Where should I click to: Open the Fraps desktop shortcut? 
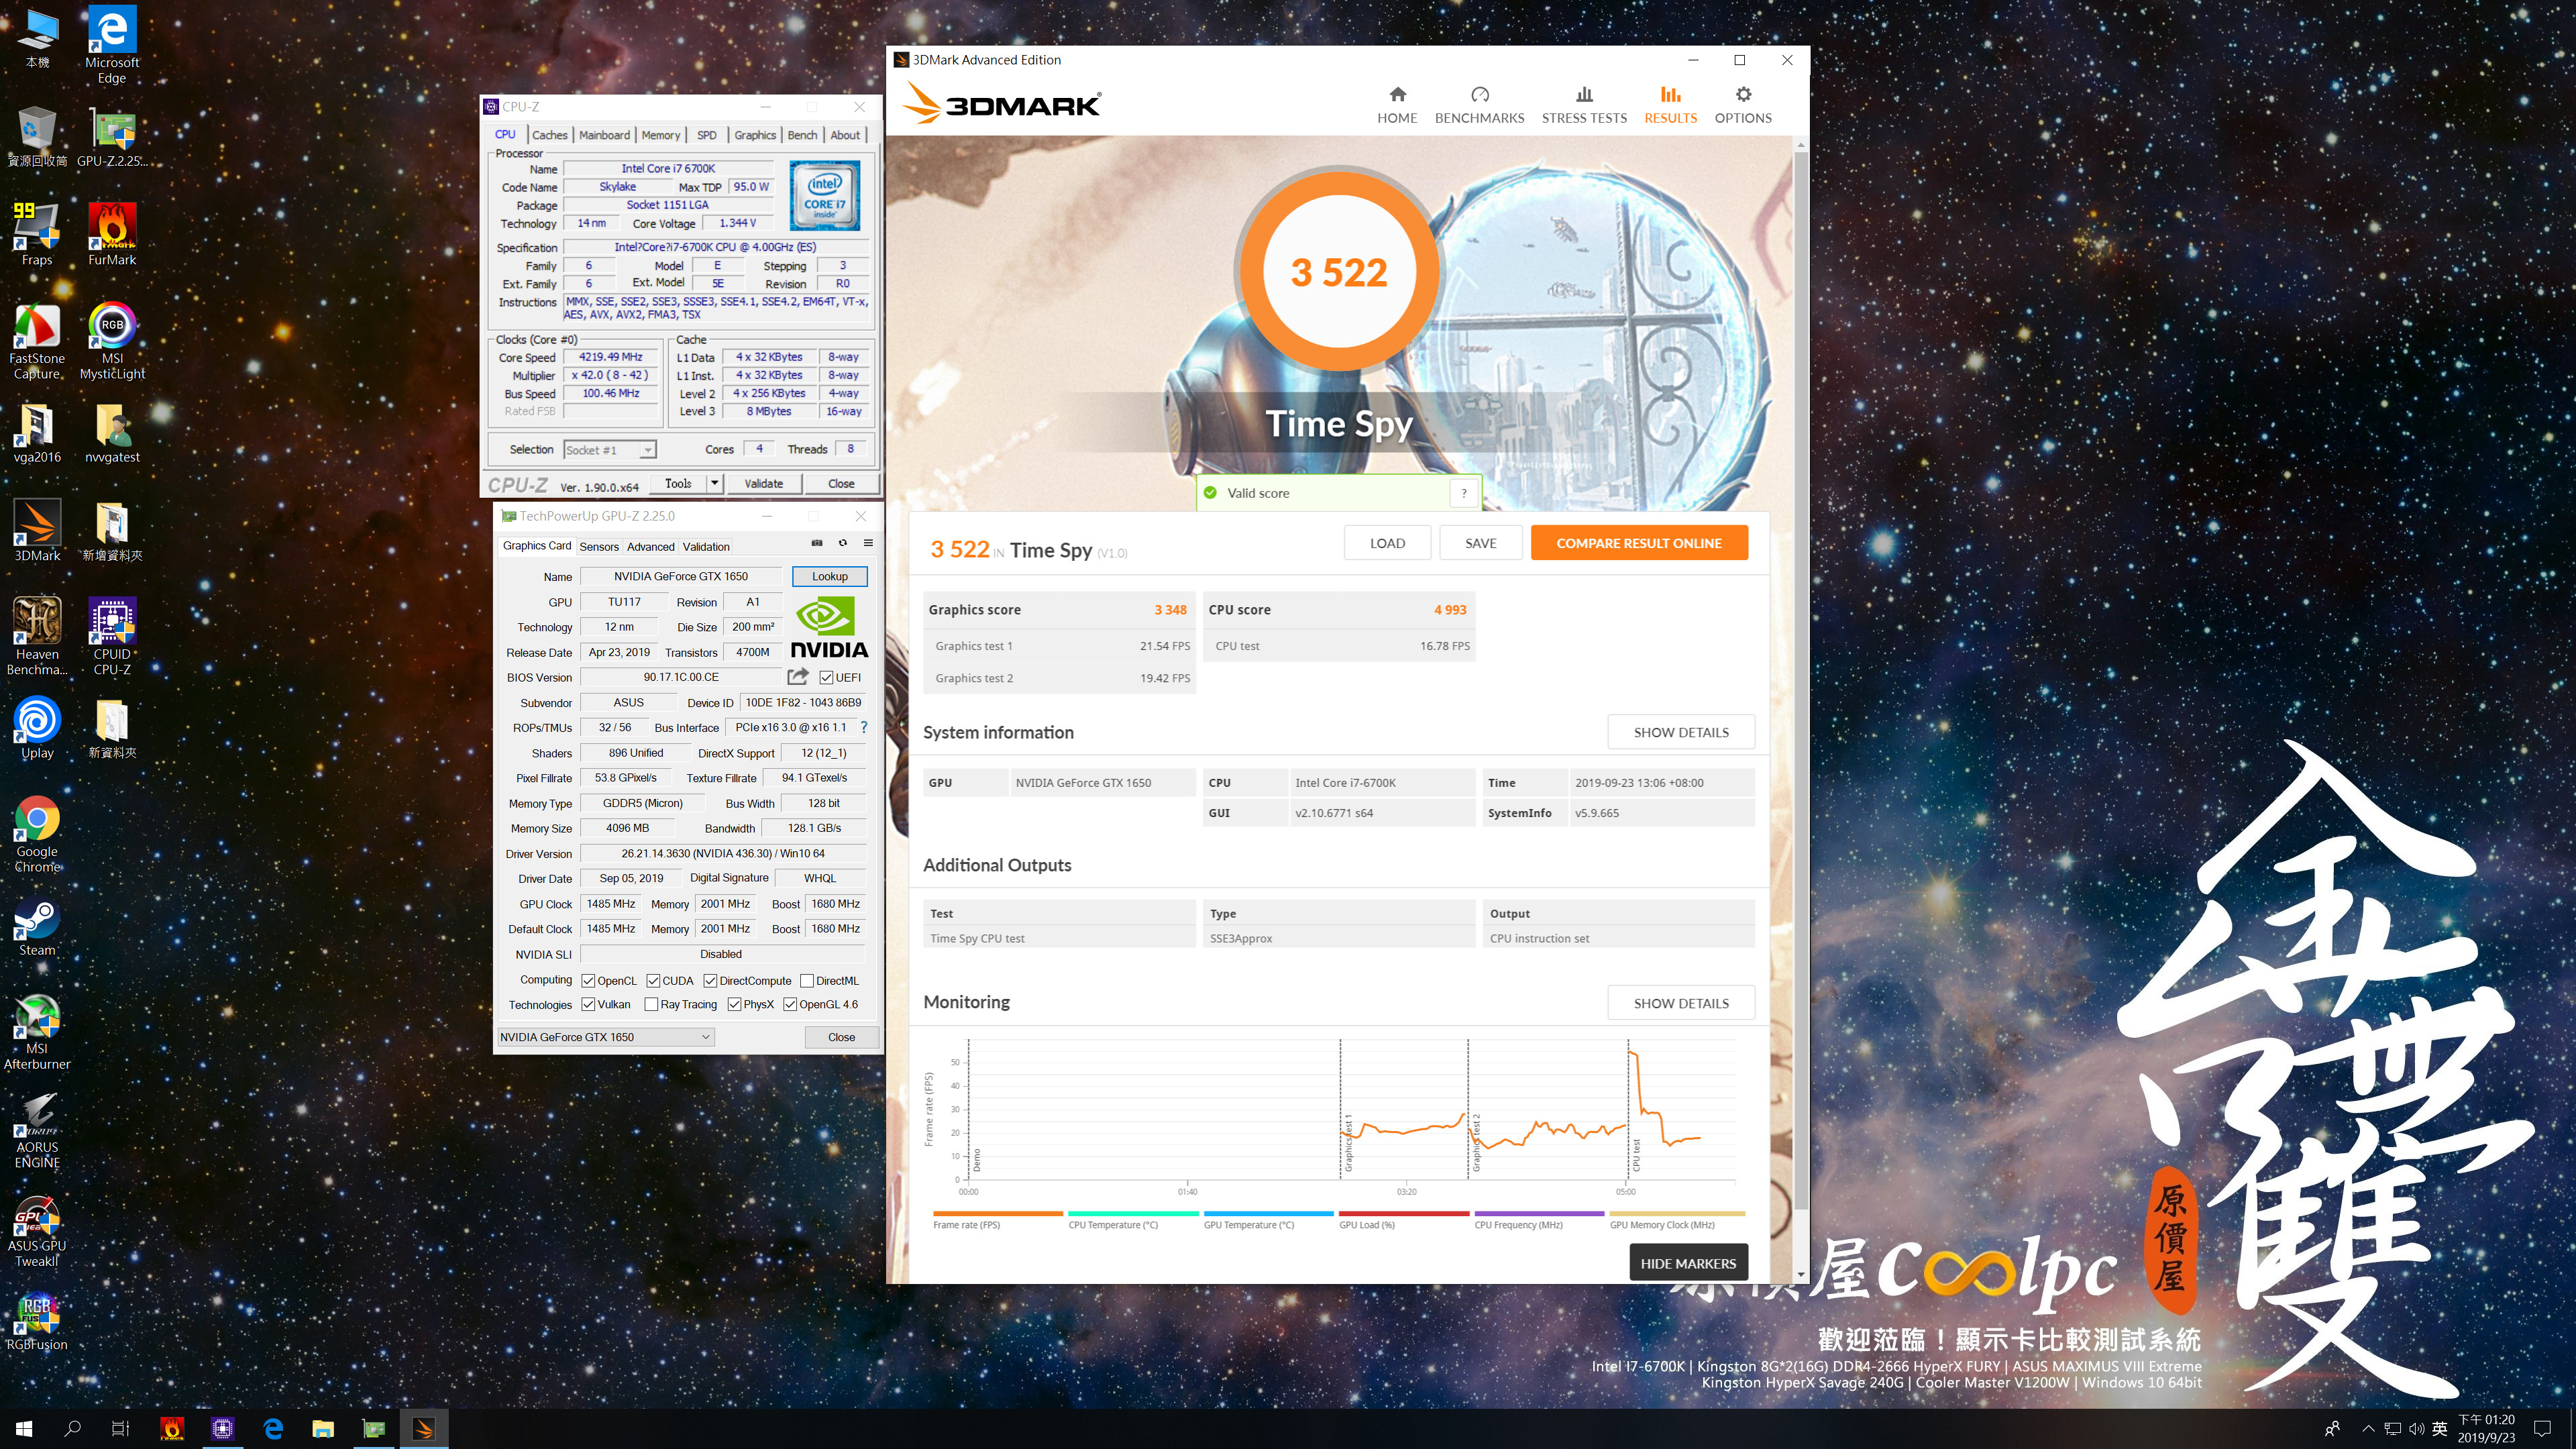[37, 234]
